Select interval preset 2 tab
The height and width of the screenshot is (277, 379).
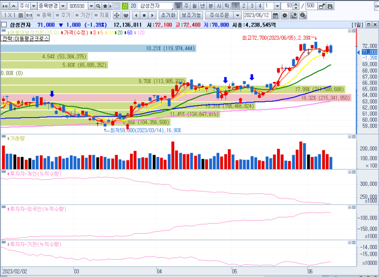point(244,6)
